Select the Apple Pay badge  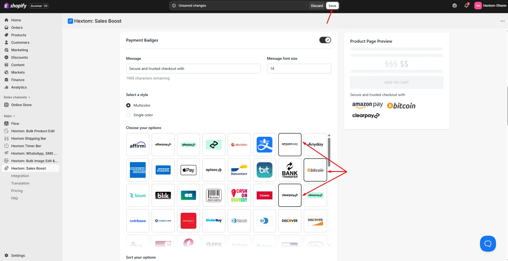[188, 170]
